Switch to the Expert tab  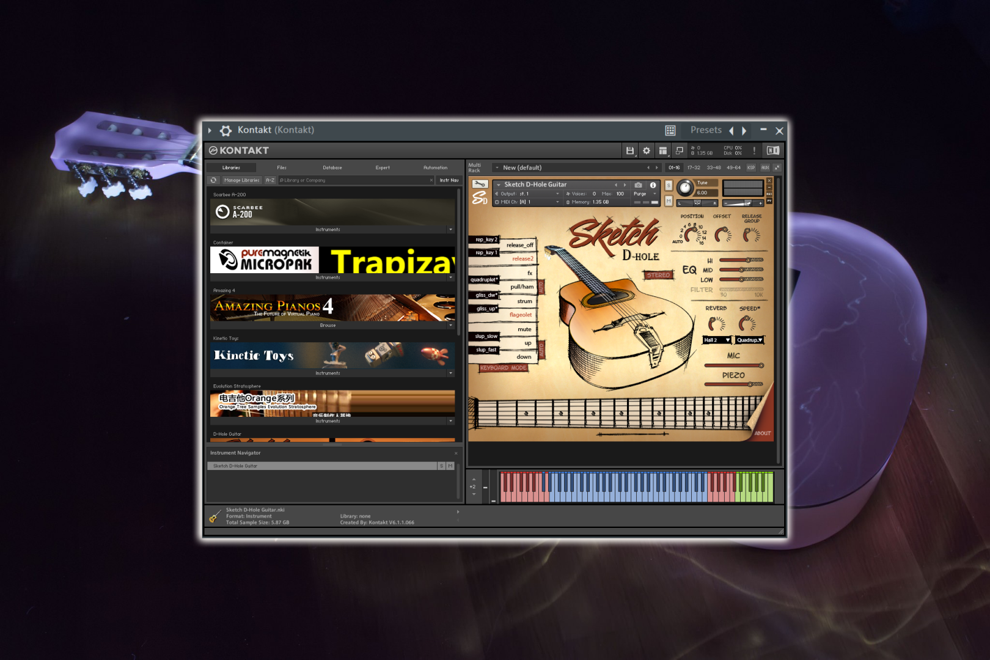383,167
